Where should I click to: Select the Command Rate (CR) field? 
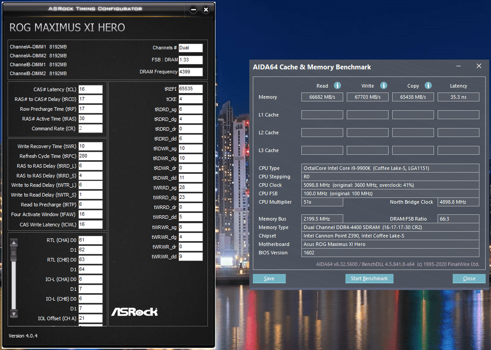click(x=90, y=129)
